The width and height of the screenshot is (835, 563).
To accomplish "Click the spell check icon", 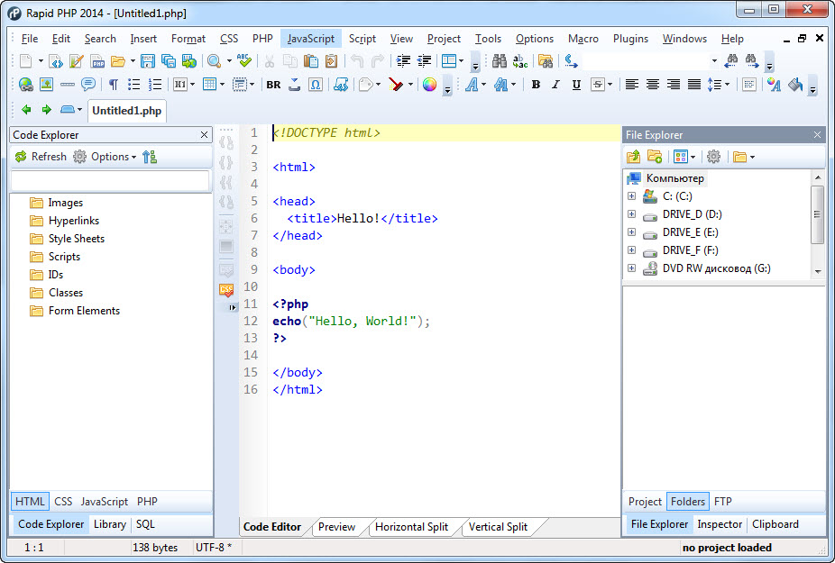I will click(243, 61).
